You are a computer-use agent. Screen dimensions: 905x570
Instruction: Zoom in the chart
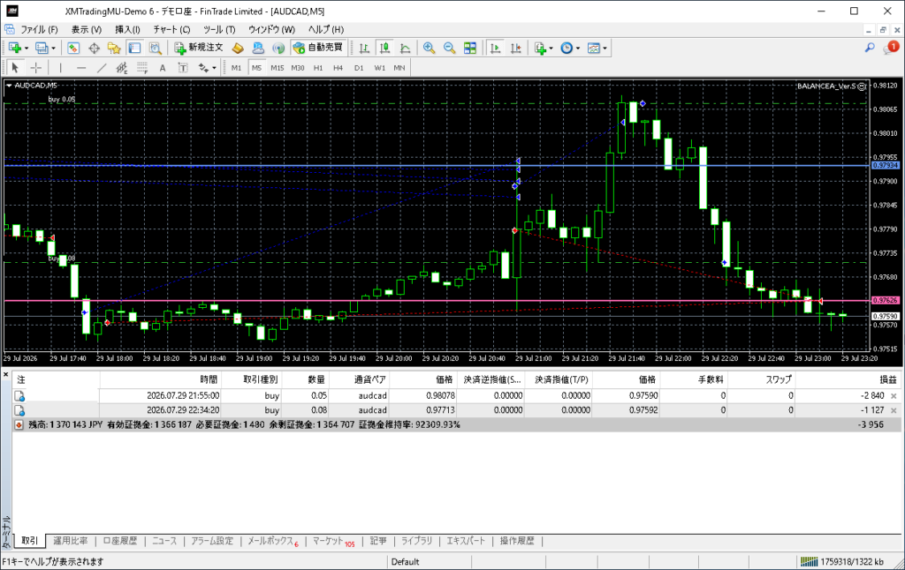click(429, 48)
